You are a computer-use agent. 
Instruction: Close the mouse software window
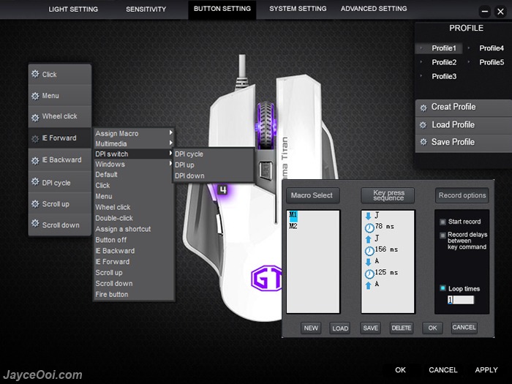[x=500, y=12]
